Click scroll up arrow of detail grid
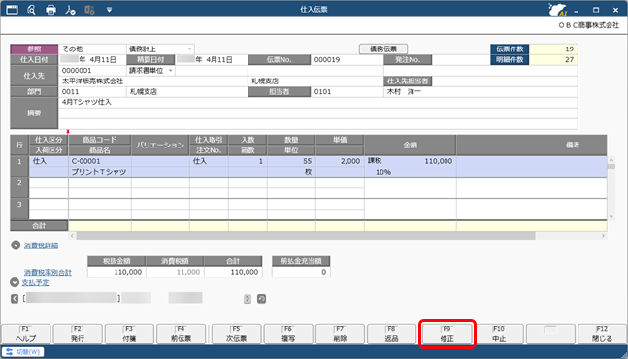 (611, 160)
